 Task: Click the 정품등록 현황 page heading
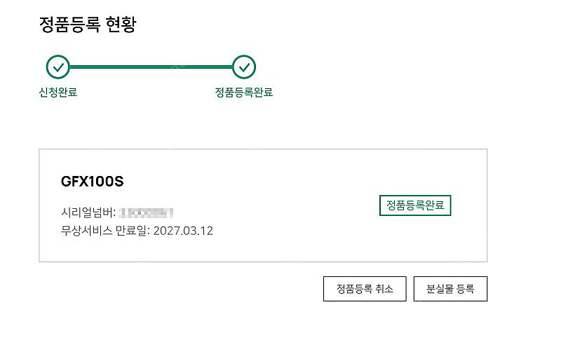88,25
